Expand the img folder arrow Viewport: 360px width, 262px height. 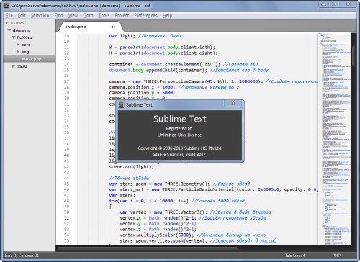coord(18,52)
